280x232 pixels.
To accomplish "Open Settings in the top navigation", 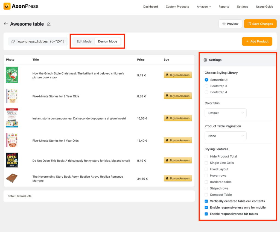I will point(242,7).
